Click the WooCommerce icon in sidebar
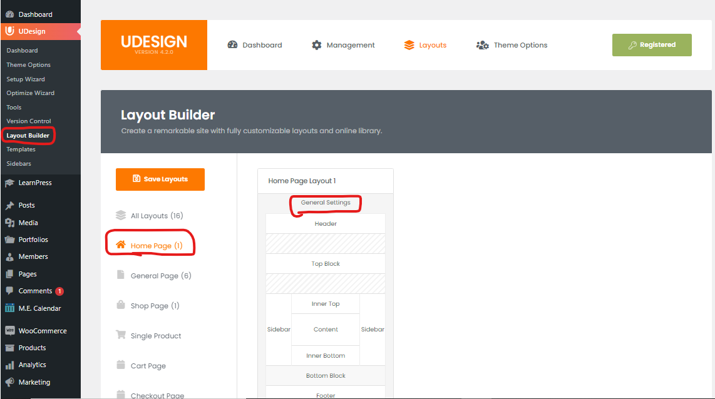Viewport: 715px width, 399px height. (9, 331)
